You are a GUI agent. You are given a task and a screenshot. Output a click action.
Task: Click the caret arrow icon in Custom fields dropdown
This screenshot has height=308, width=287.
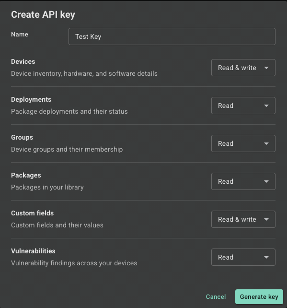[x=266, y=220]
